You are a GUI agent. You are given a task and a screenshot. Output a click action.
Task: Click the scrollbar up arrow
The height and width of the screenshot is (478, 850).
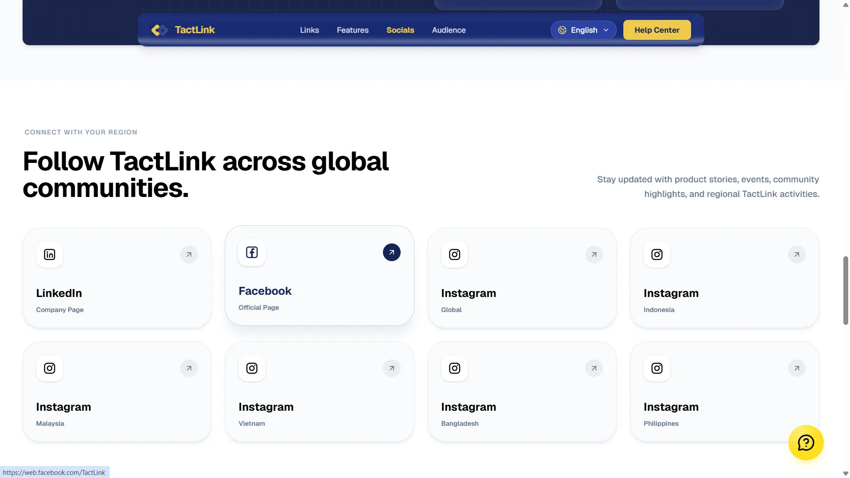[x=846, y=5]
